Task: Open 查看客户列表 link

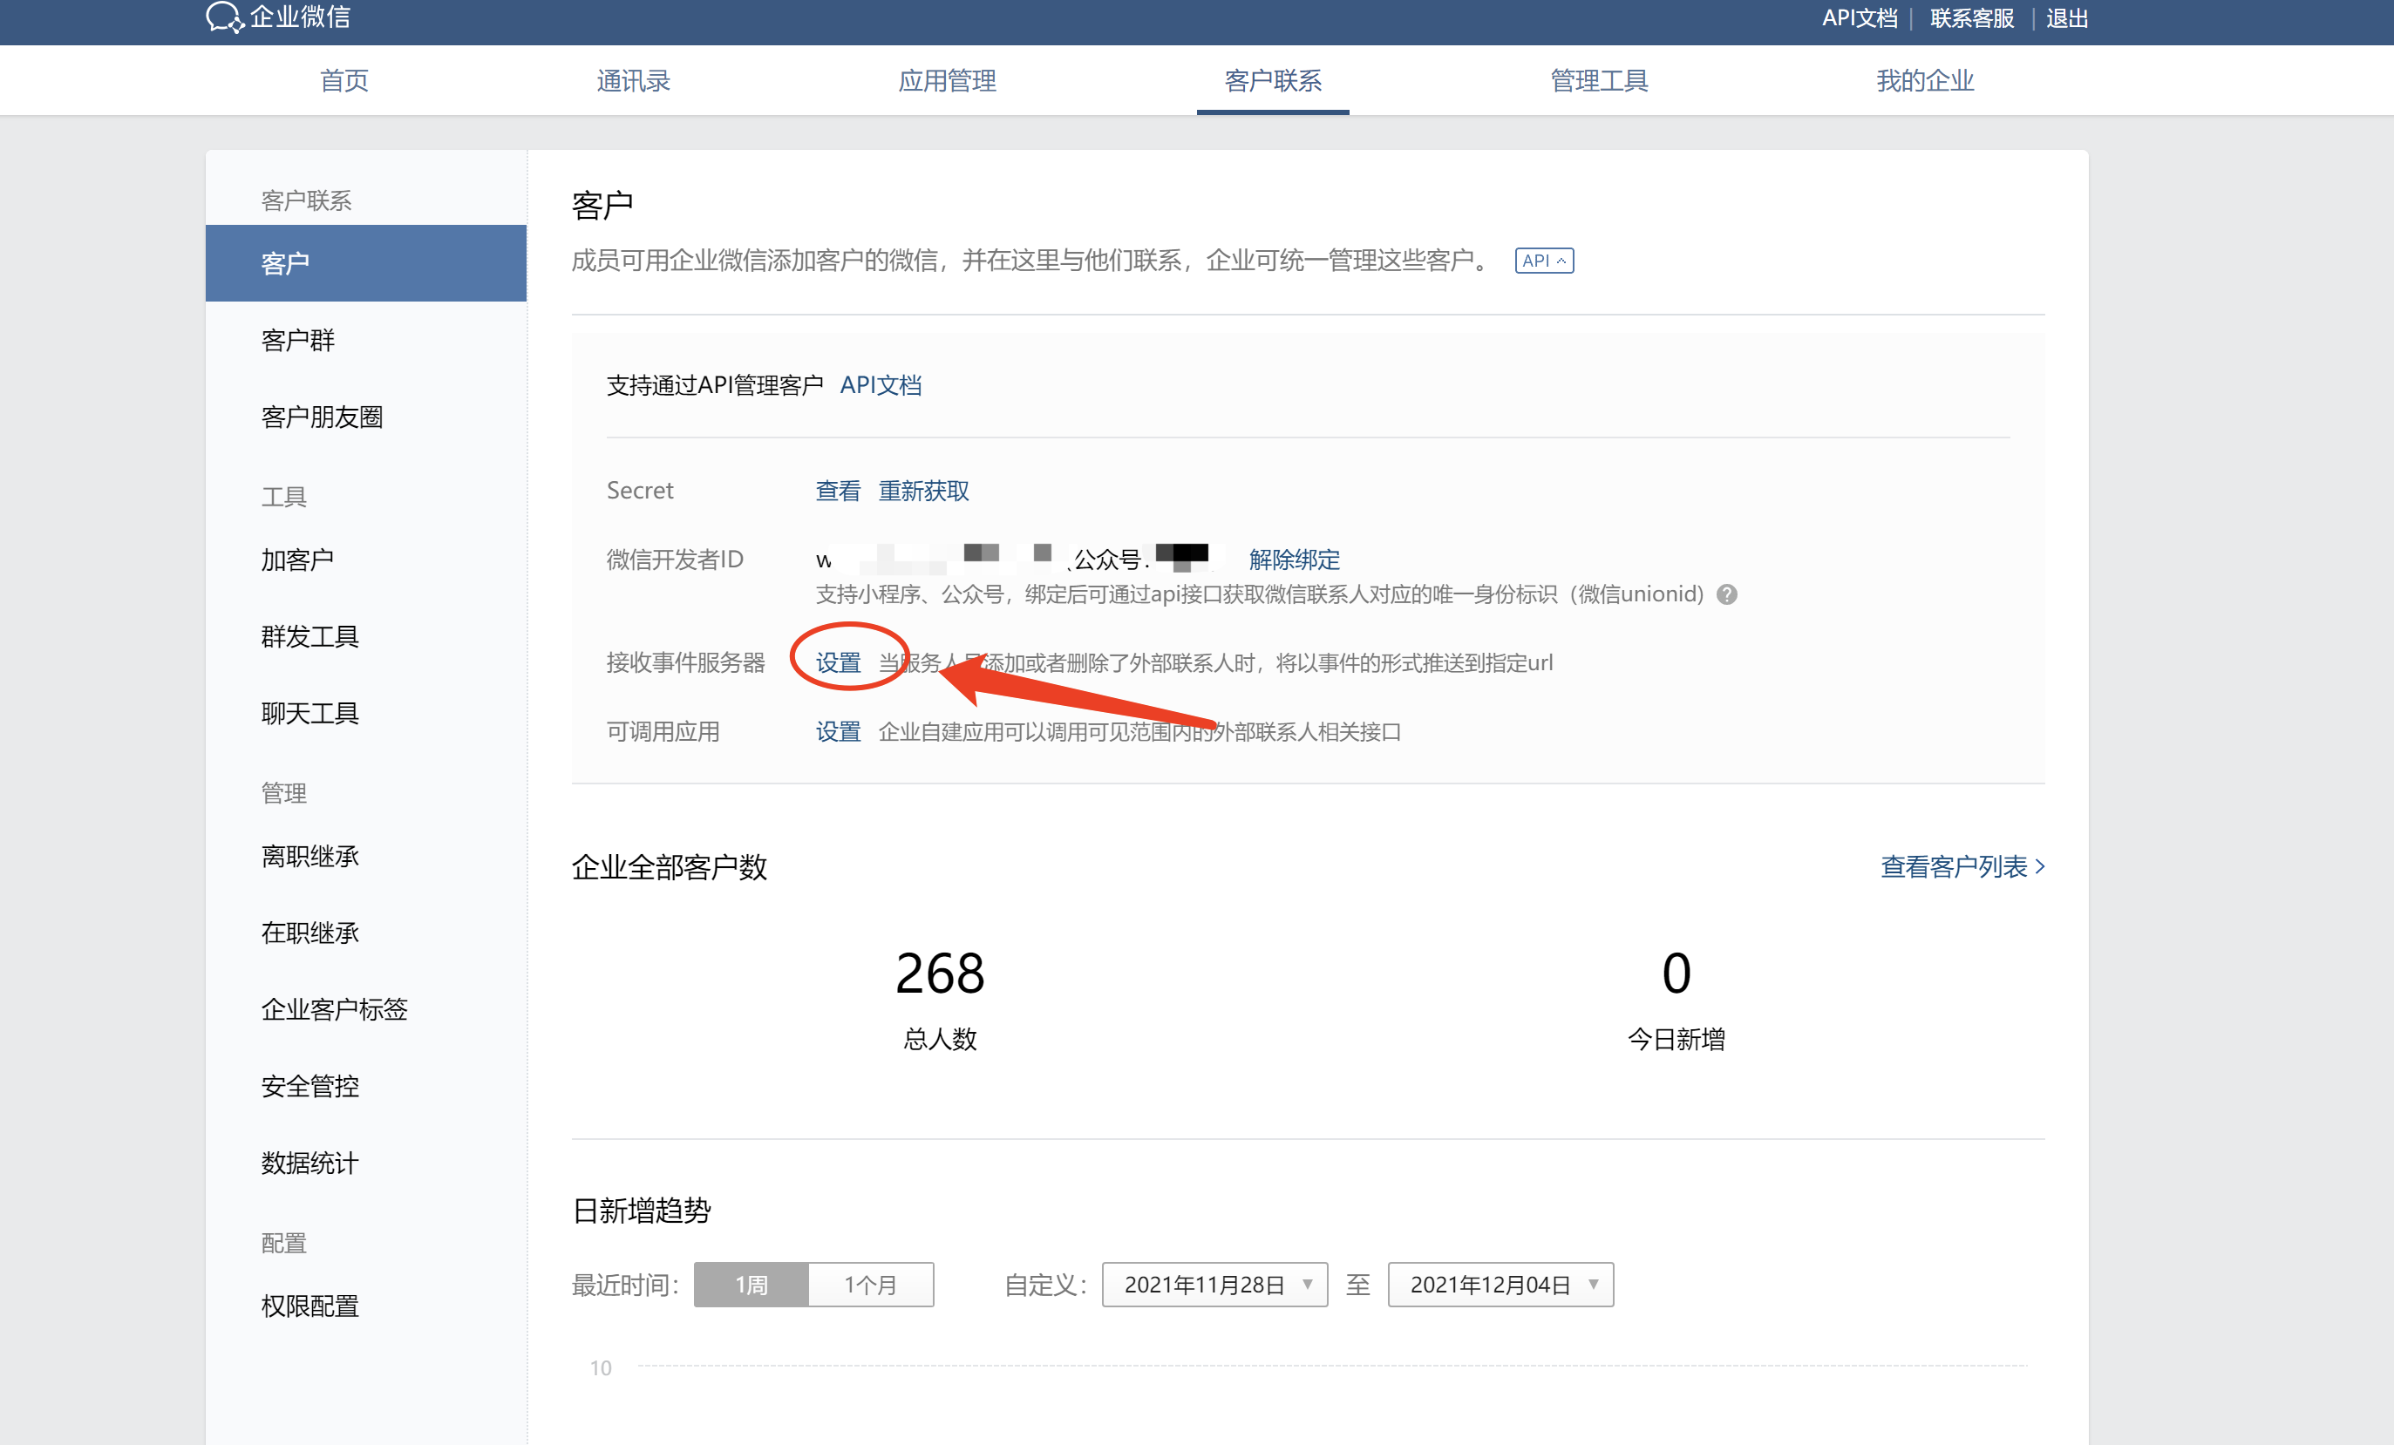Action: point(1962,866)
